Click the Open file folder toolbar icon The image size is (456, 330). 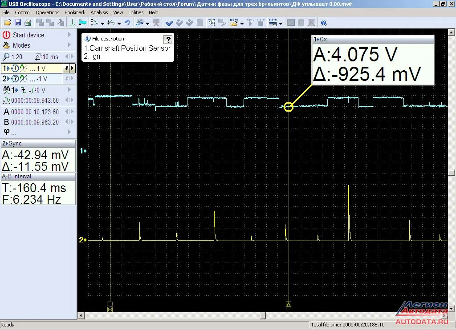point(8,23)
